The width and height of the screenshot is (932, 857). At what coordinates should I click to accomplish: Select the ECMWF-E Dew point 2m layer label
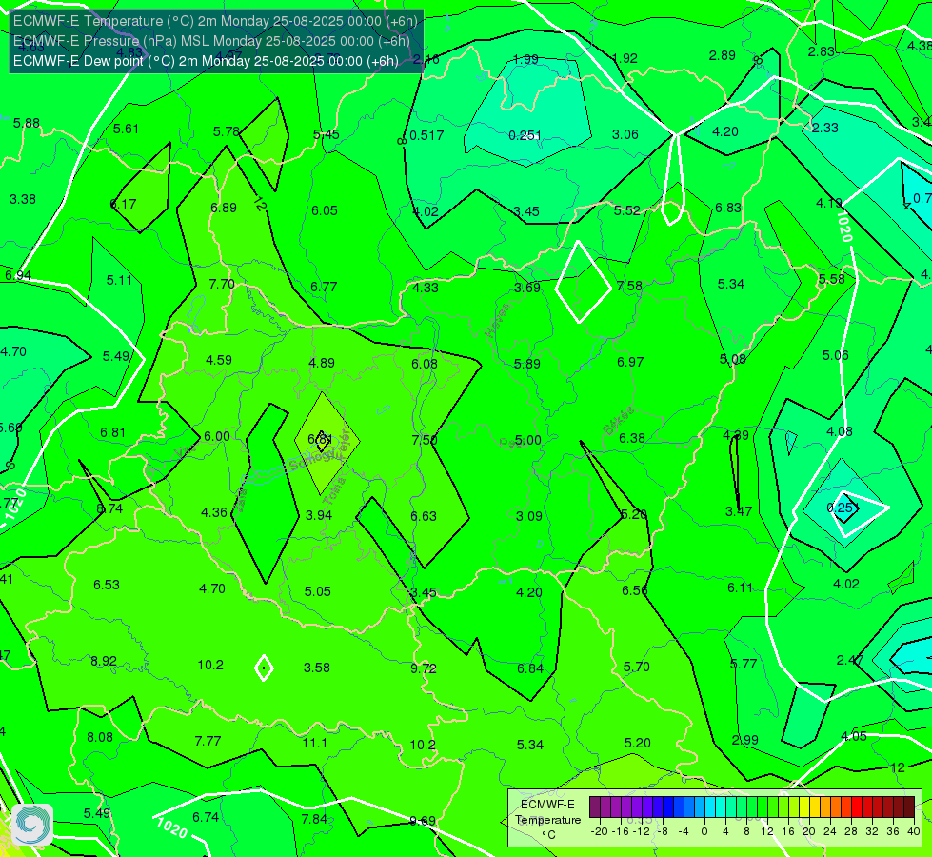click(x=206, y=61)
